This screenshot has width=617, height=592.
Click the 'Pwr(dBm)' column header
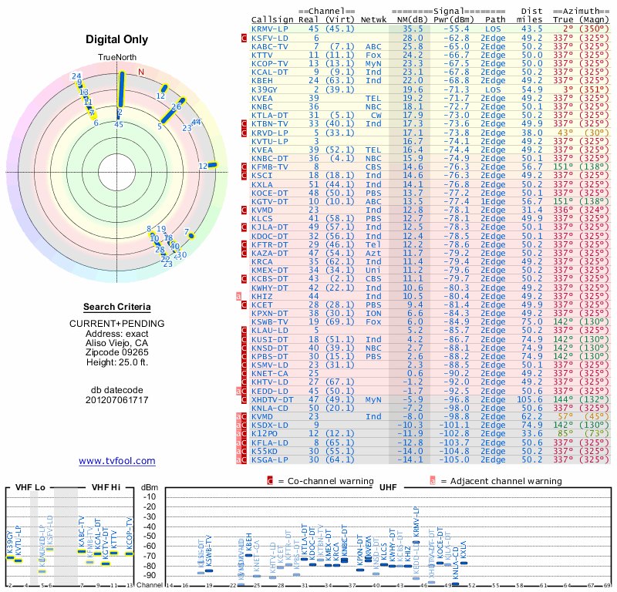[x=453, y=20]
